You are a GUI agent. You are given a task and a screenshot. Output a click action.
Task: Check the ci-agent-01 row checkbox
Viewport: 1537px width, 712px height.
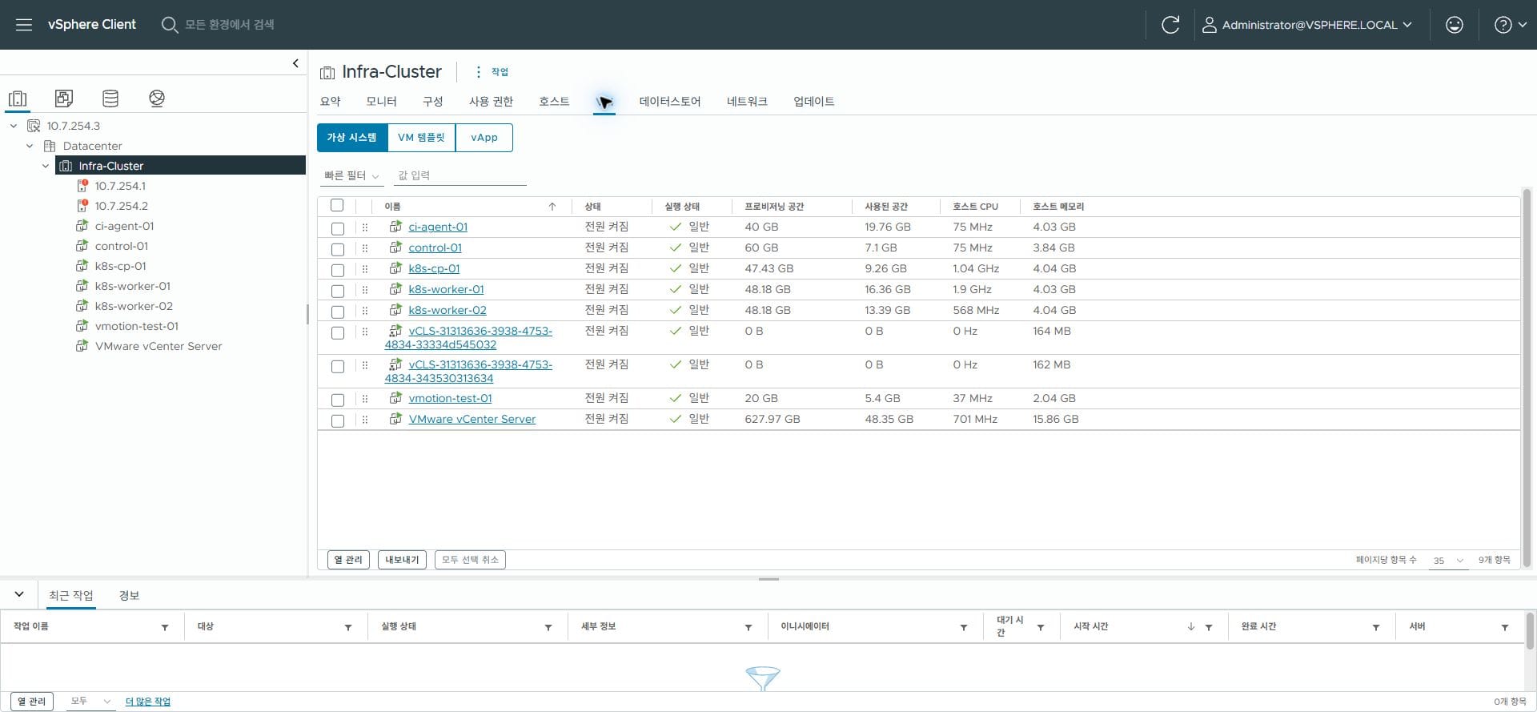pos(338,228)
